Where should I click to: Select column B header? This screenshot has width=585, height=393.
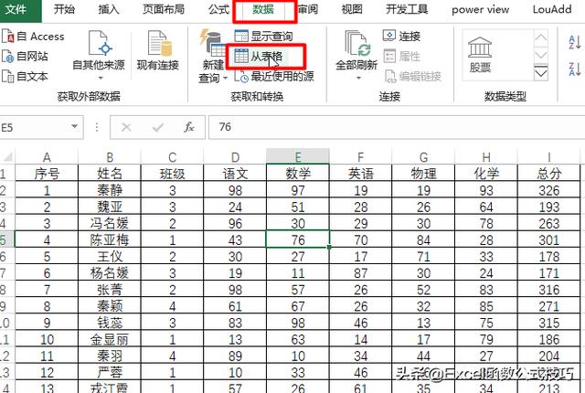pos(110,156)
